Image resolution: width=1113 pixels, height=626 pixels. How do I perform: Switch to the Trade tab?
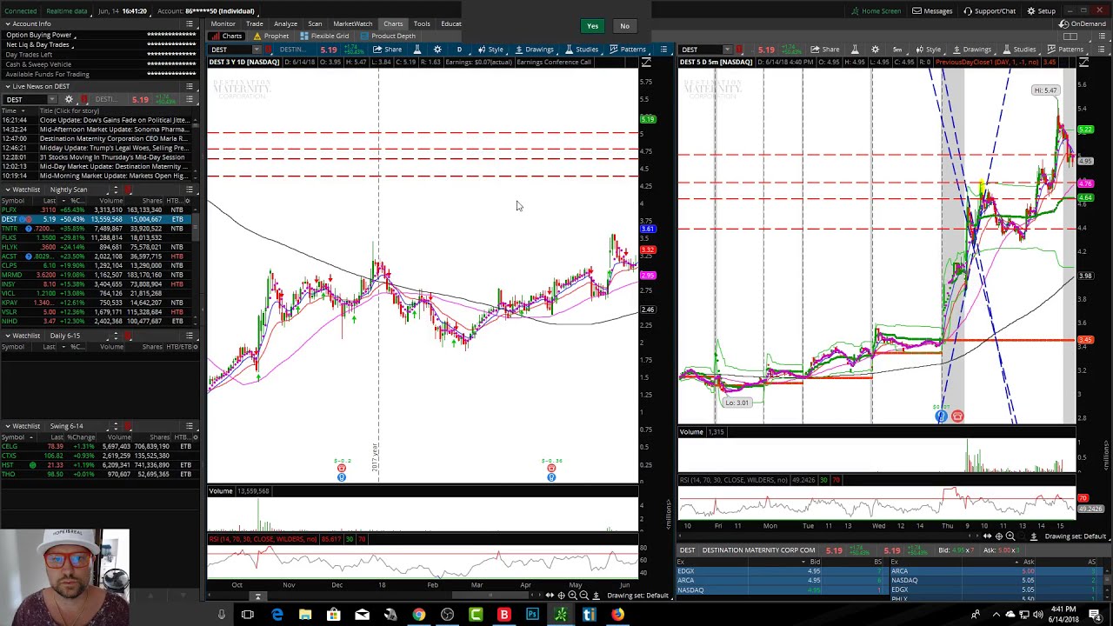(x=254, y=23)
